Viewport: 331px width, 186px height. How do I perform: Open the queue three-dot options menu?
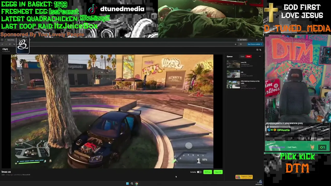coord(260,56)
